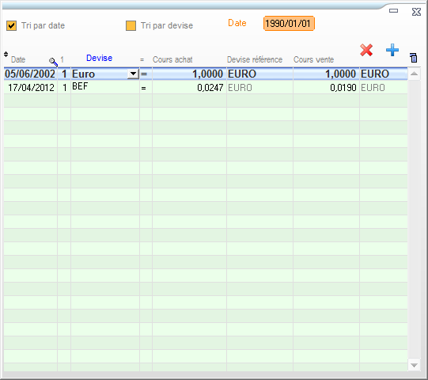Enable the Tri par devise checkbox
The image size is (428, 380).
click(131, 25)
